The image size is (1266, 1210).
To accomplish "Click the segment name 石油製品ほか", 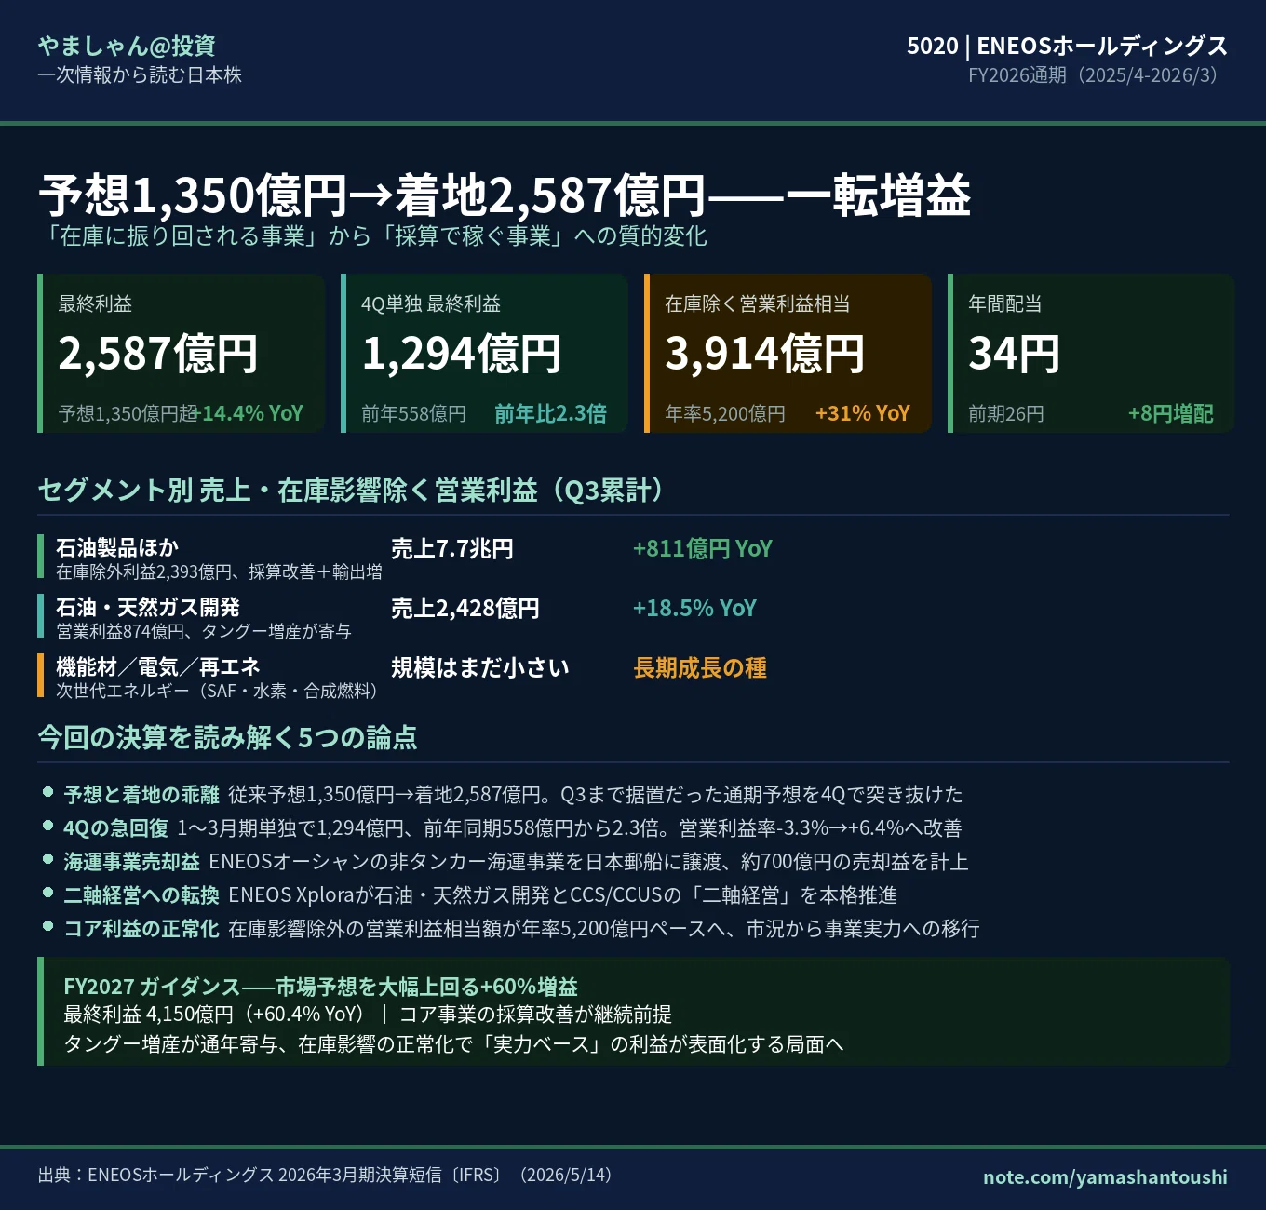I will (117, 548).
